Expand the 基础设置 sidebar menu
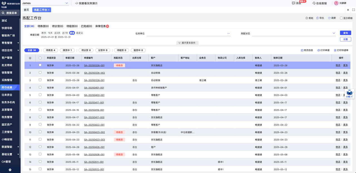 (18, 154)
